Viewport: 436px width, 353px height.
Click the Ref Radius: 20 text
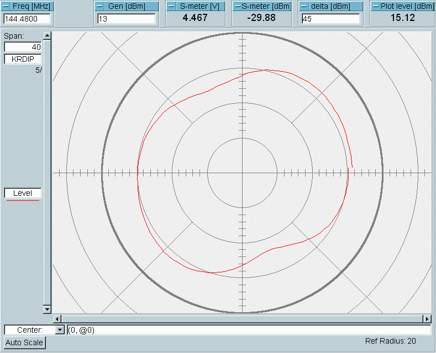[x=390, y=341]
